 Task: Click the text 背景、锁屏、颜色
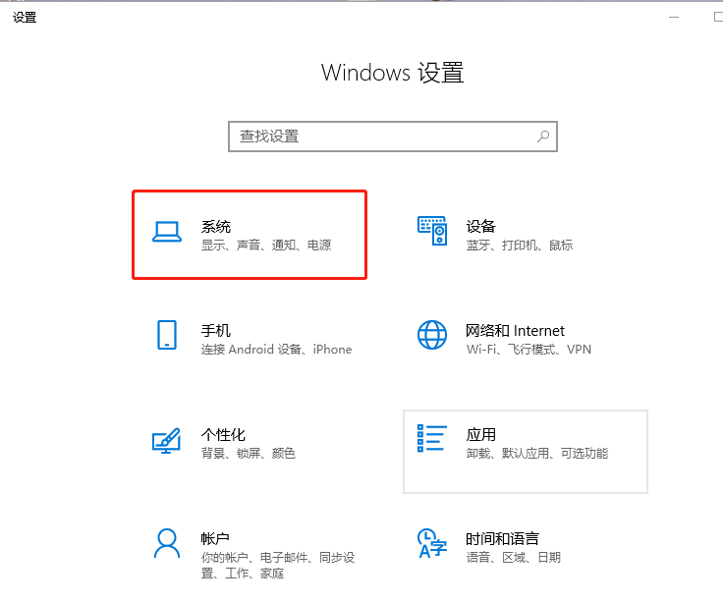[249, 454]
